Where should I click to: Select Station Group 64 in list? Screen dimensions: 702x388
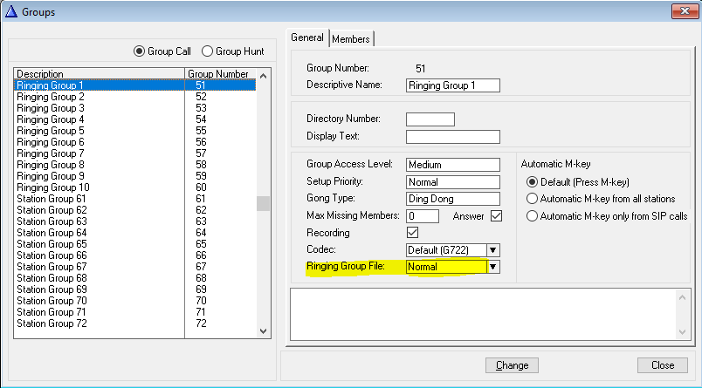point(135,233)
